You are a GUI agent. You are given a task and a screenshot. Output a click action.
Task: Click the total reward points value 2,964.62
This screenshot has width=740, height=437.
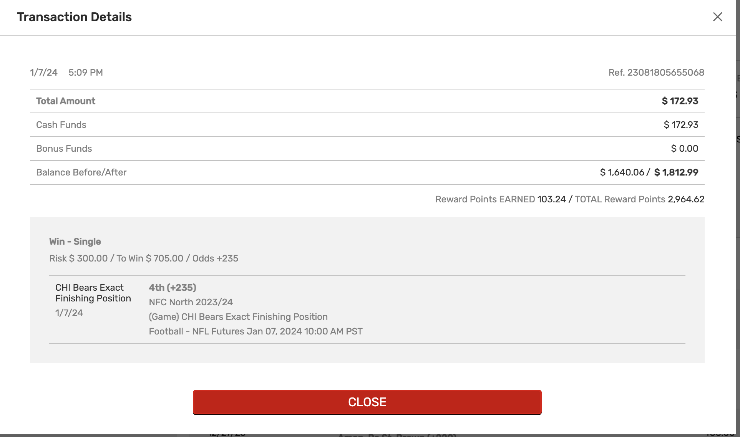pyautogui.click(x=686, y=199)
